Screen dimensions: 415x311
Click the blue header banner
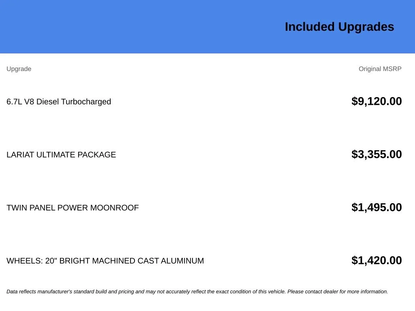pyautogui.click(x=207, y=27)
